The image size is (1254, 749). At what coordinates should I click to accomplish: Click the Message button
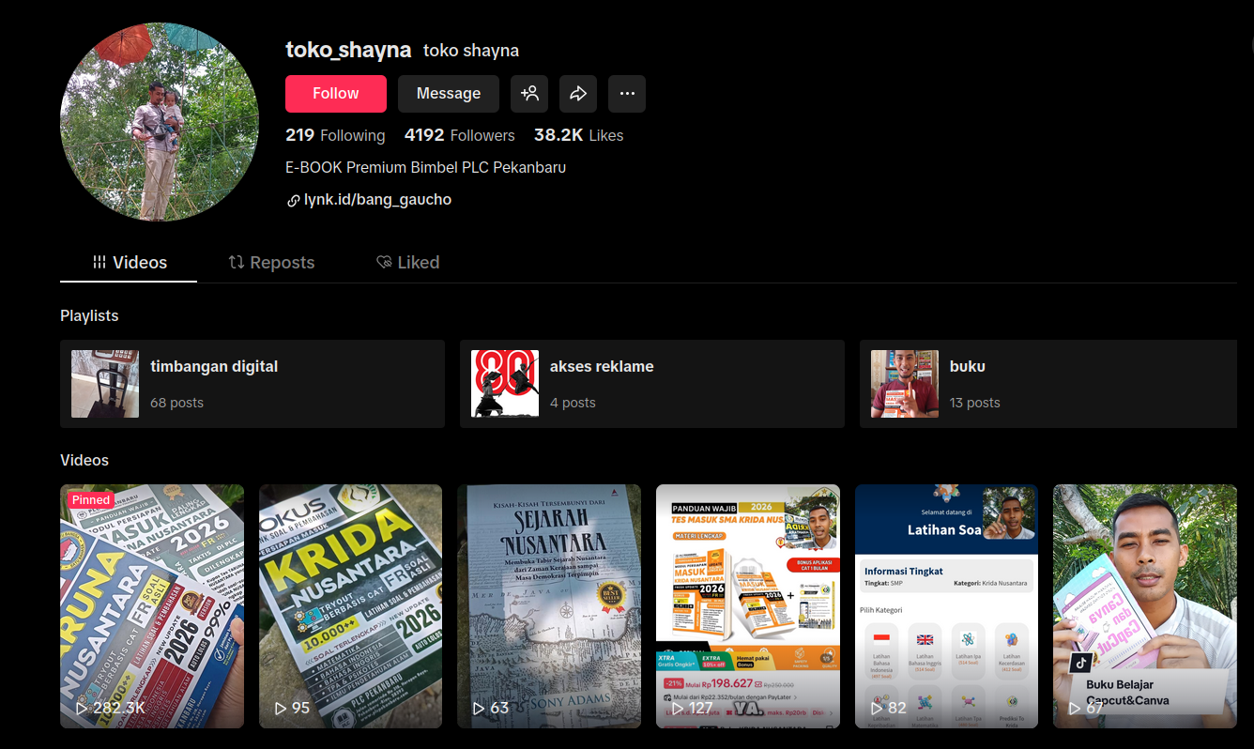[449, 94]
